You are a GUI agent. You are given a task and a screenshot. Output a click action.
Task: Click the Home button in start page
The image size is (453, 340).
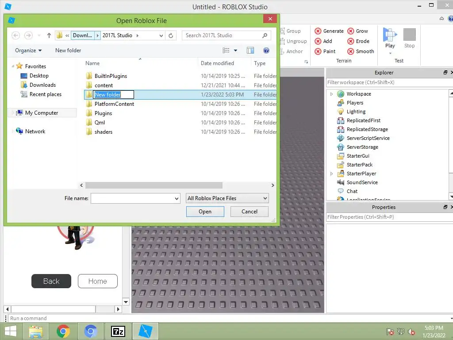point(98,281)
